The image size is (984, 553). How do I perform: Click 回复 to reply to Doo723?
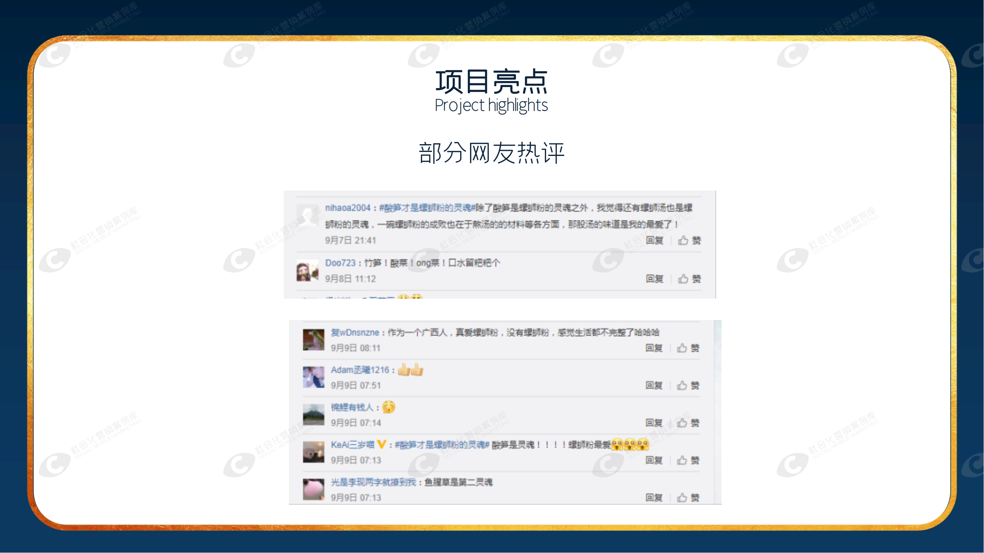pos(655,279)
